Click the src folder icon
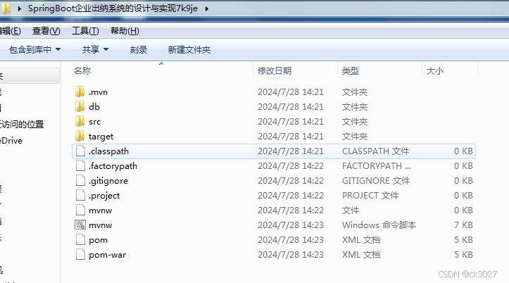509x283 pixels. [x=80, y=121]
